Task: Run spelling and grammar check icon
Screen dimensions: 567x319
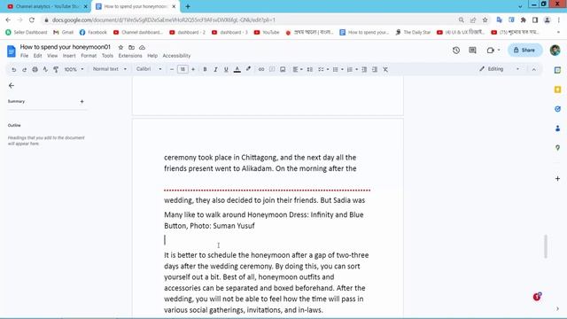Action: click(45, 69)
